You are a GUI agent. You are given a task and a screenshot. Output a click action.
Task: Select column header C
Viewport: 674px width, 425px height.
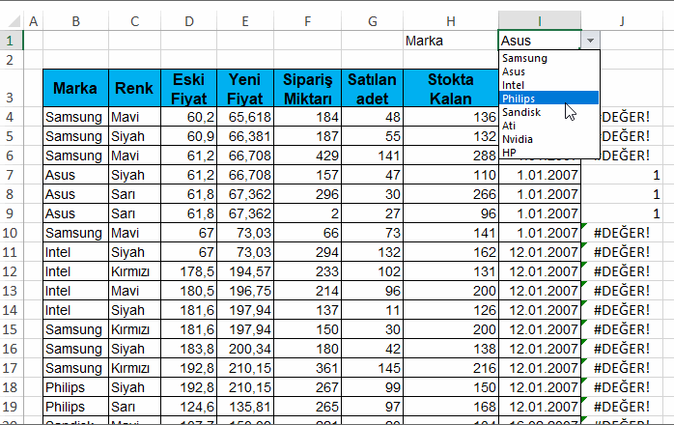coord(134,21)
